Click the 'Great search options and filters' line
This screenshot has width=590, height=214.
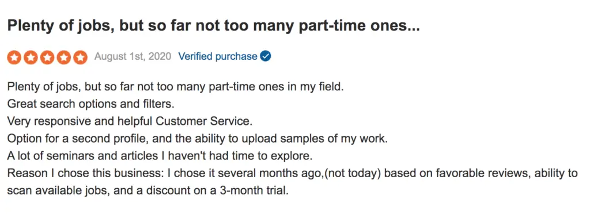click(90, 104)
